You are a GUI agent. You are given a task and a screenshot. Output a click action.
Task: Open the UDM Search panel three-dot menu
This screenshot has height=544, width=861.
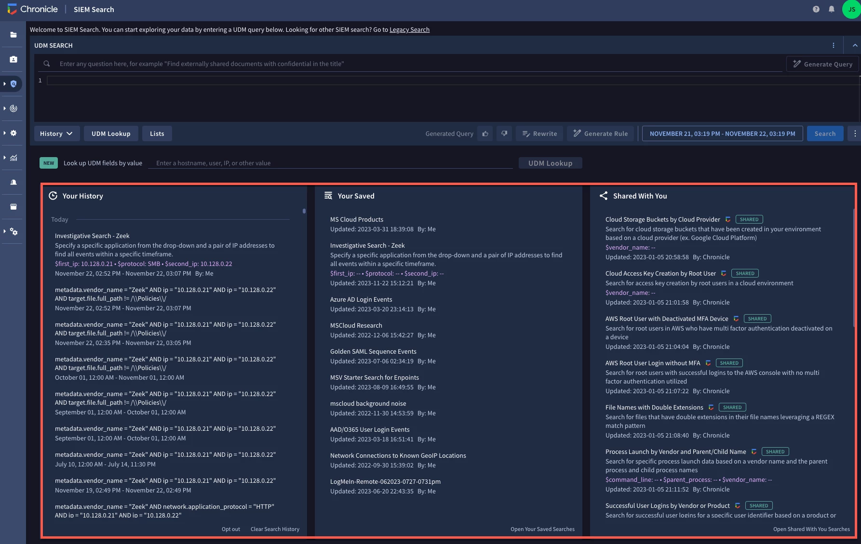[834, 45]
